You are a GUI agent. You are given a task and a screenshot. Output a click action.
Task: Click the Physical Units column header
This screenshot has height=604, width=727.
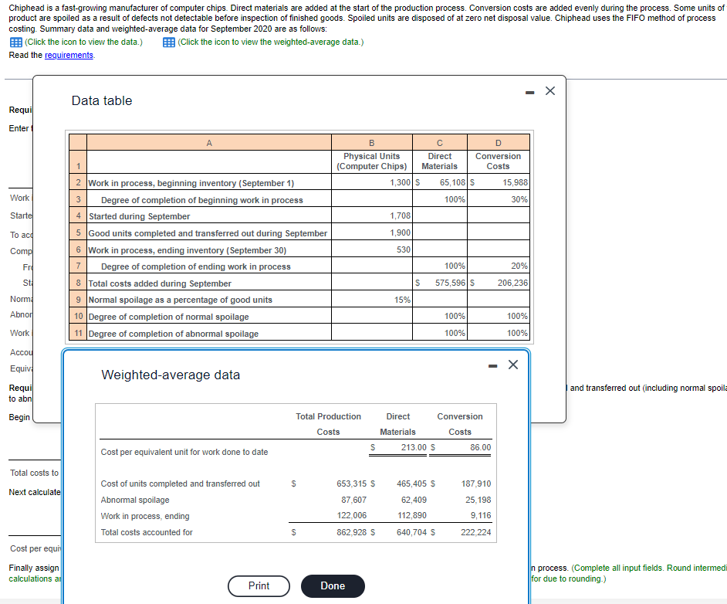(x=371, y=161)
